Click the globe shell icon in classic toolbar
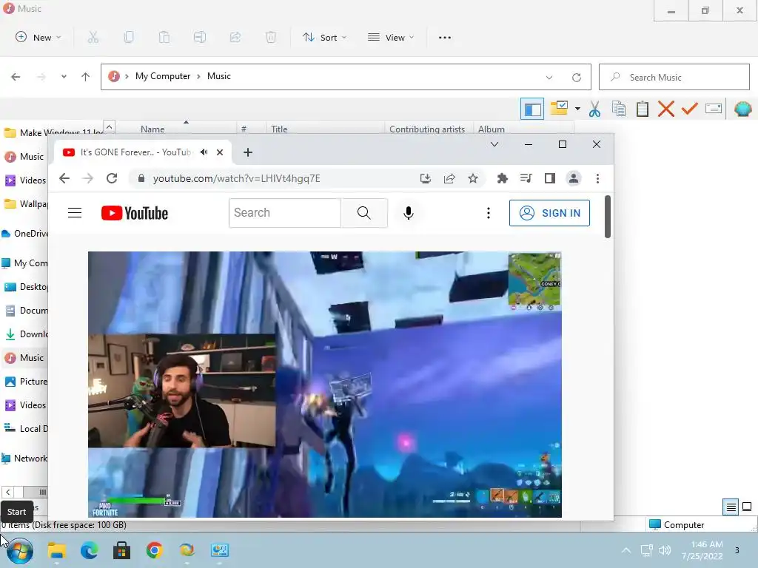This screenshot has width=758, height=568. coord(742,109)
